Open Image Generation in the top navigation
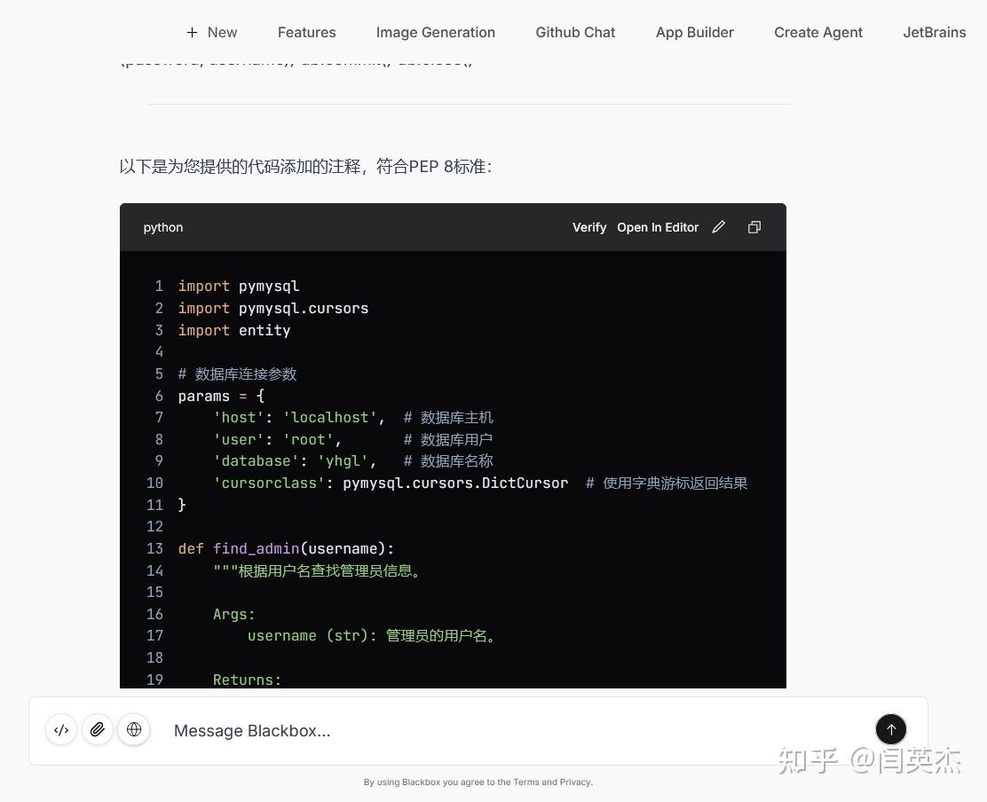This screenshot has width=987, height=802. point(436,32)
